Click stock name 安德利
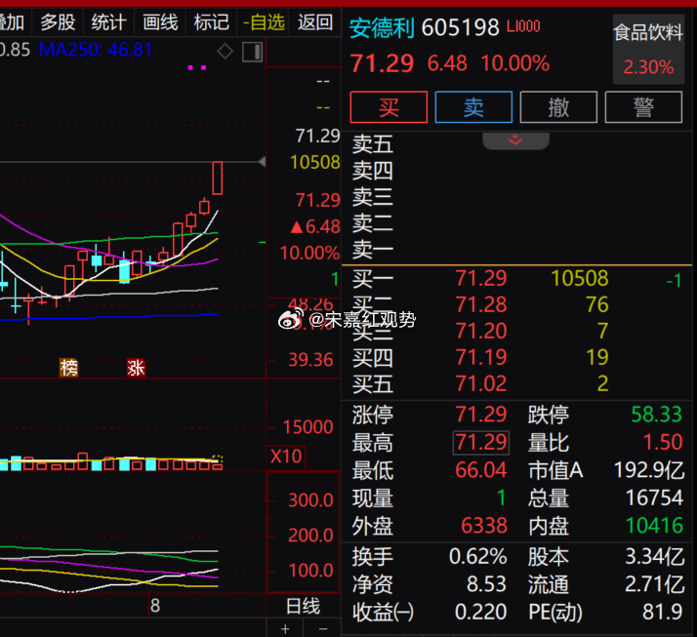Viewport: 697px width, 637px height. point(382,28)
